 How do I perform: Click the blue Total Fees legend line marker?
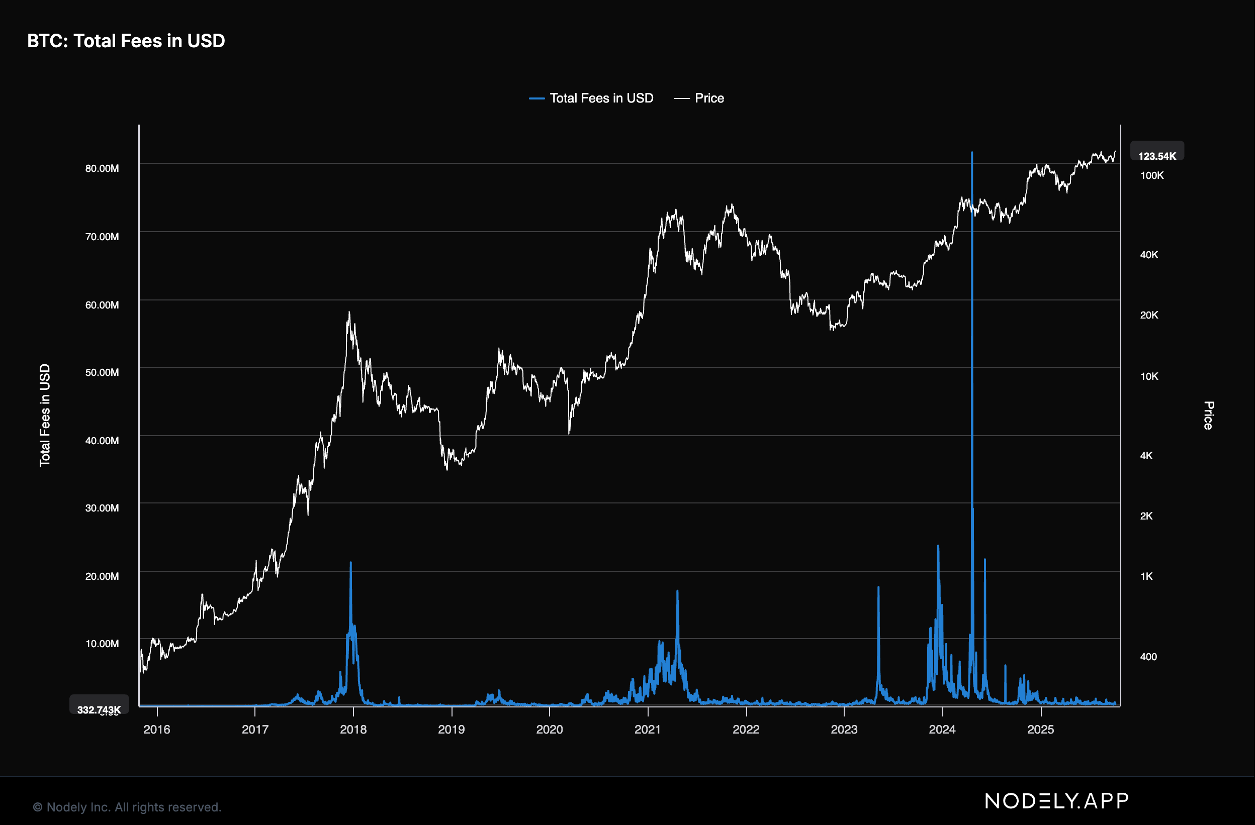tap(536, 98)
